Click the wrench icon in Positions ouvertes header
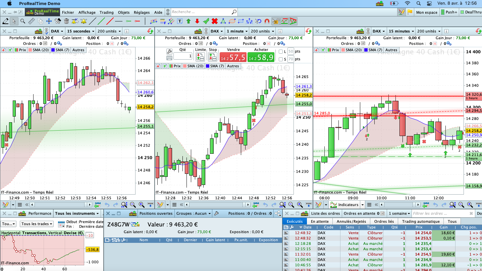Viewport: 482px width, 271px height. [216, 213]
